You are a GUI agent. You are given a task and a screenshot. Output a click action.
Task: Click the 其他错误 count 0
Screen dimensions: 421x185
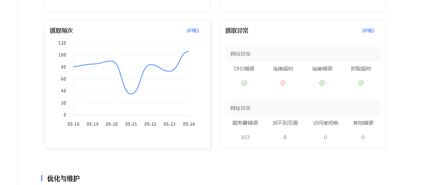coord(363,137)
